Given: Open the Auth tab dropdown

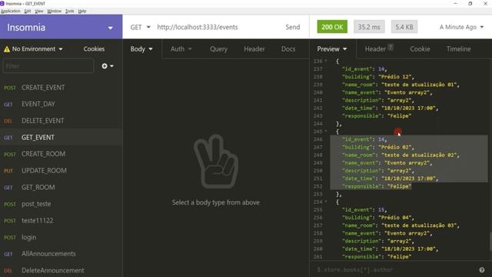Looking at the screenshot, I should (181, 49).
